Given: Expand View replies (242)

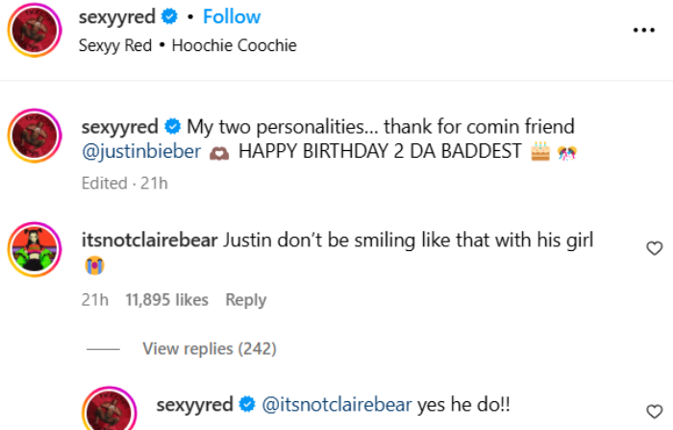Looking at the screenshot, I should (209, 348).
